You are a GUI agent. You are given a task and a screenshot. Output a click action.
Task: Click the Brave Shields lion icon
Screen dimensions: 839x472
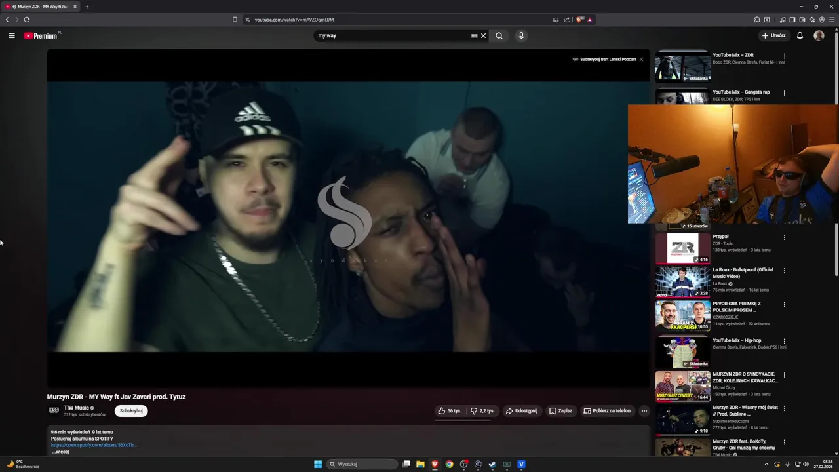tap(579, 20)
